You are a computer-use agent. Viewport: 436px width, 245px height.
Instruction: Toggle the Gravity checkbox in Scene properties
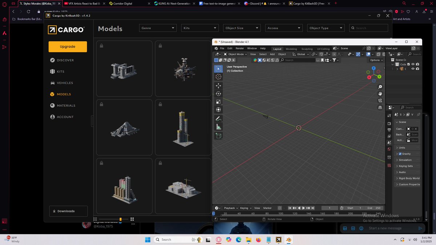tap(400, 154)
